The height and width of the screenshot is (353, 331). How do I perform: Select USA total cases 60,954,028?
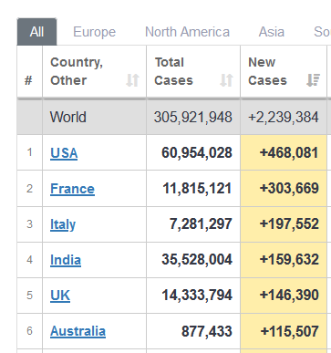tap(197, 152)
